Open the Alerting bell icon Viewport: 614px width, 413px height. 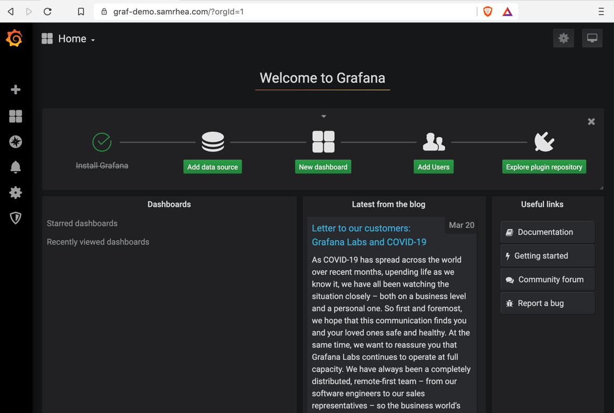[16, 167]
